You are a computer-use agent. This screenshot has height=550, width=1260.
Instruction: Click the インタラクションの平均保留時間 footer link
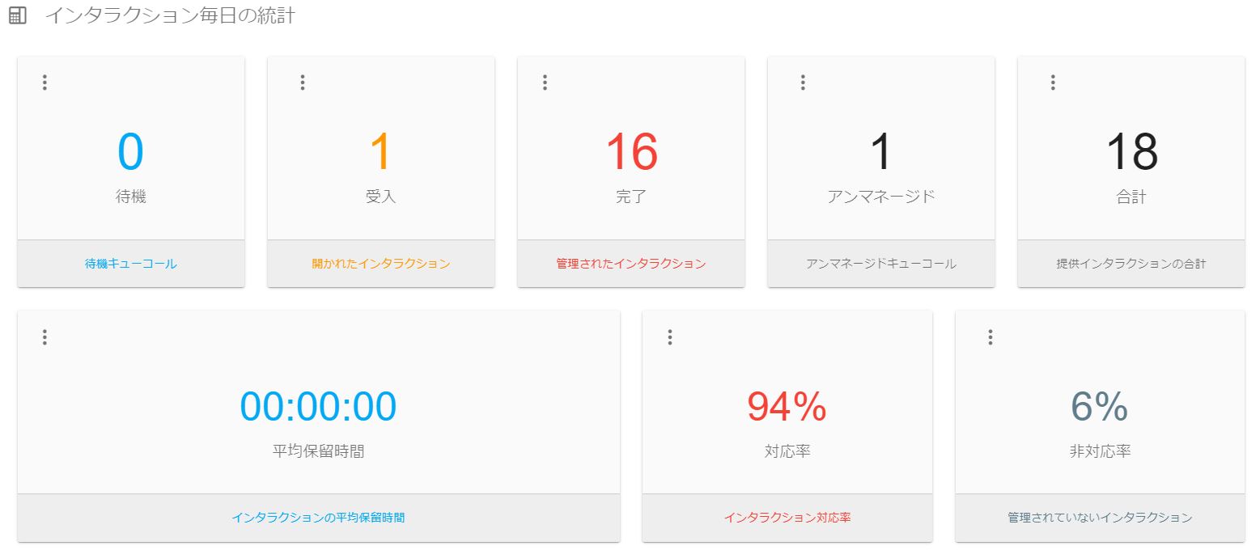click(x=318, y=518)
